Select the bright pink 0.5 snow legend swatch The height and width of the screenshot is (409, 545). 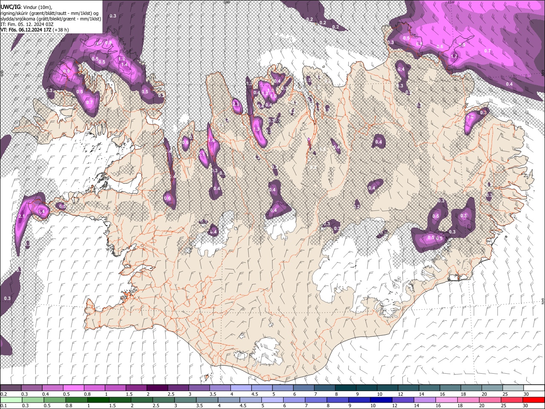[73, 388]
